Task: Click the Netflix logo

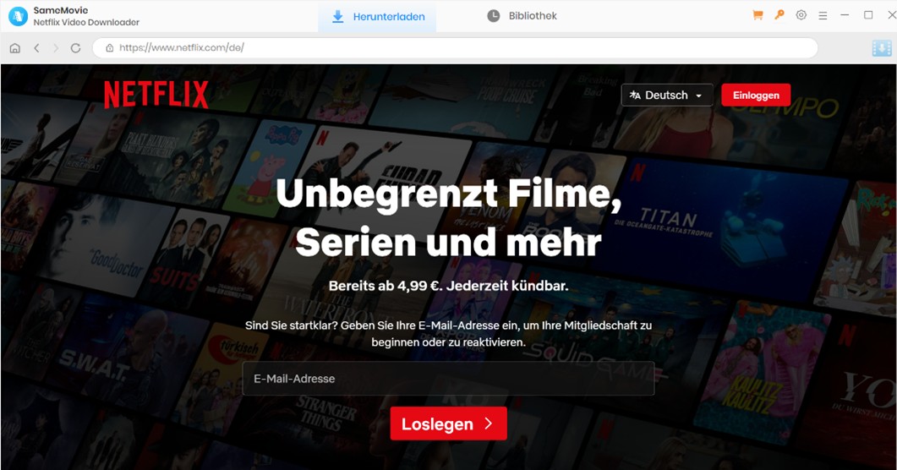Action: click(x=156, y=95)
